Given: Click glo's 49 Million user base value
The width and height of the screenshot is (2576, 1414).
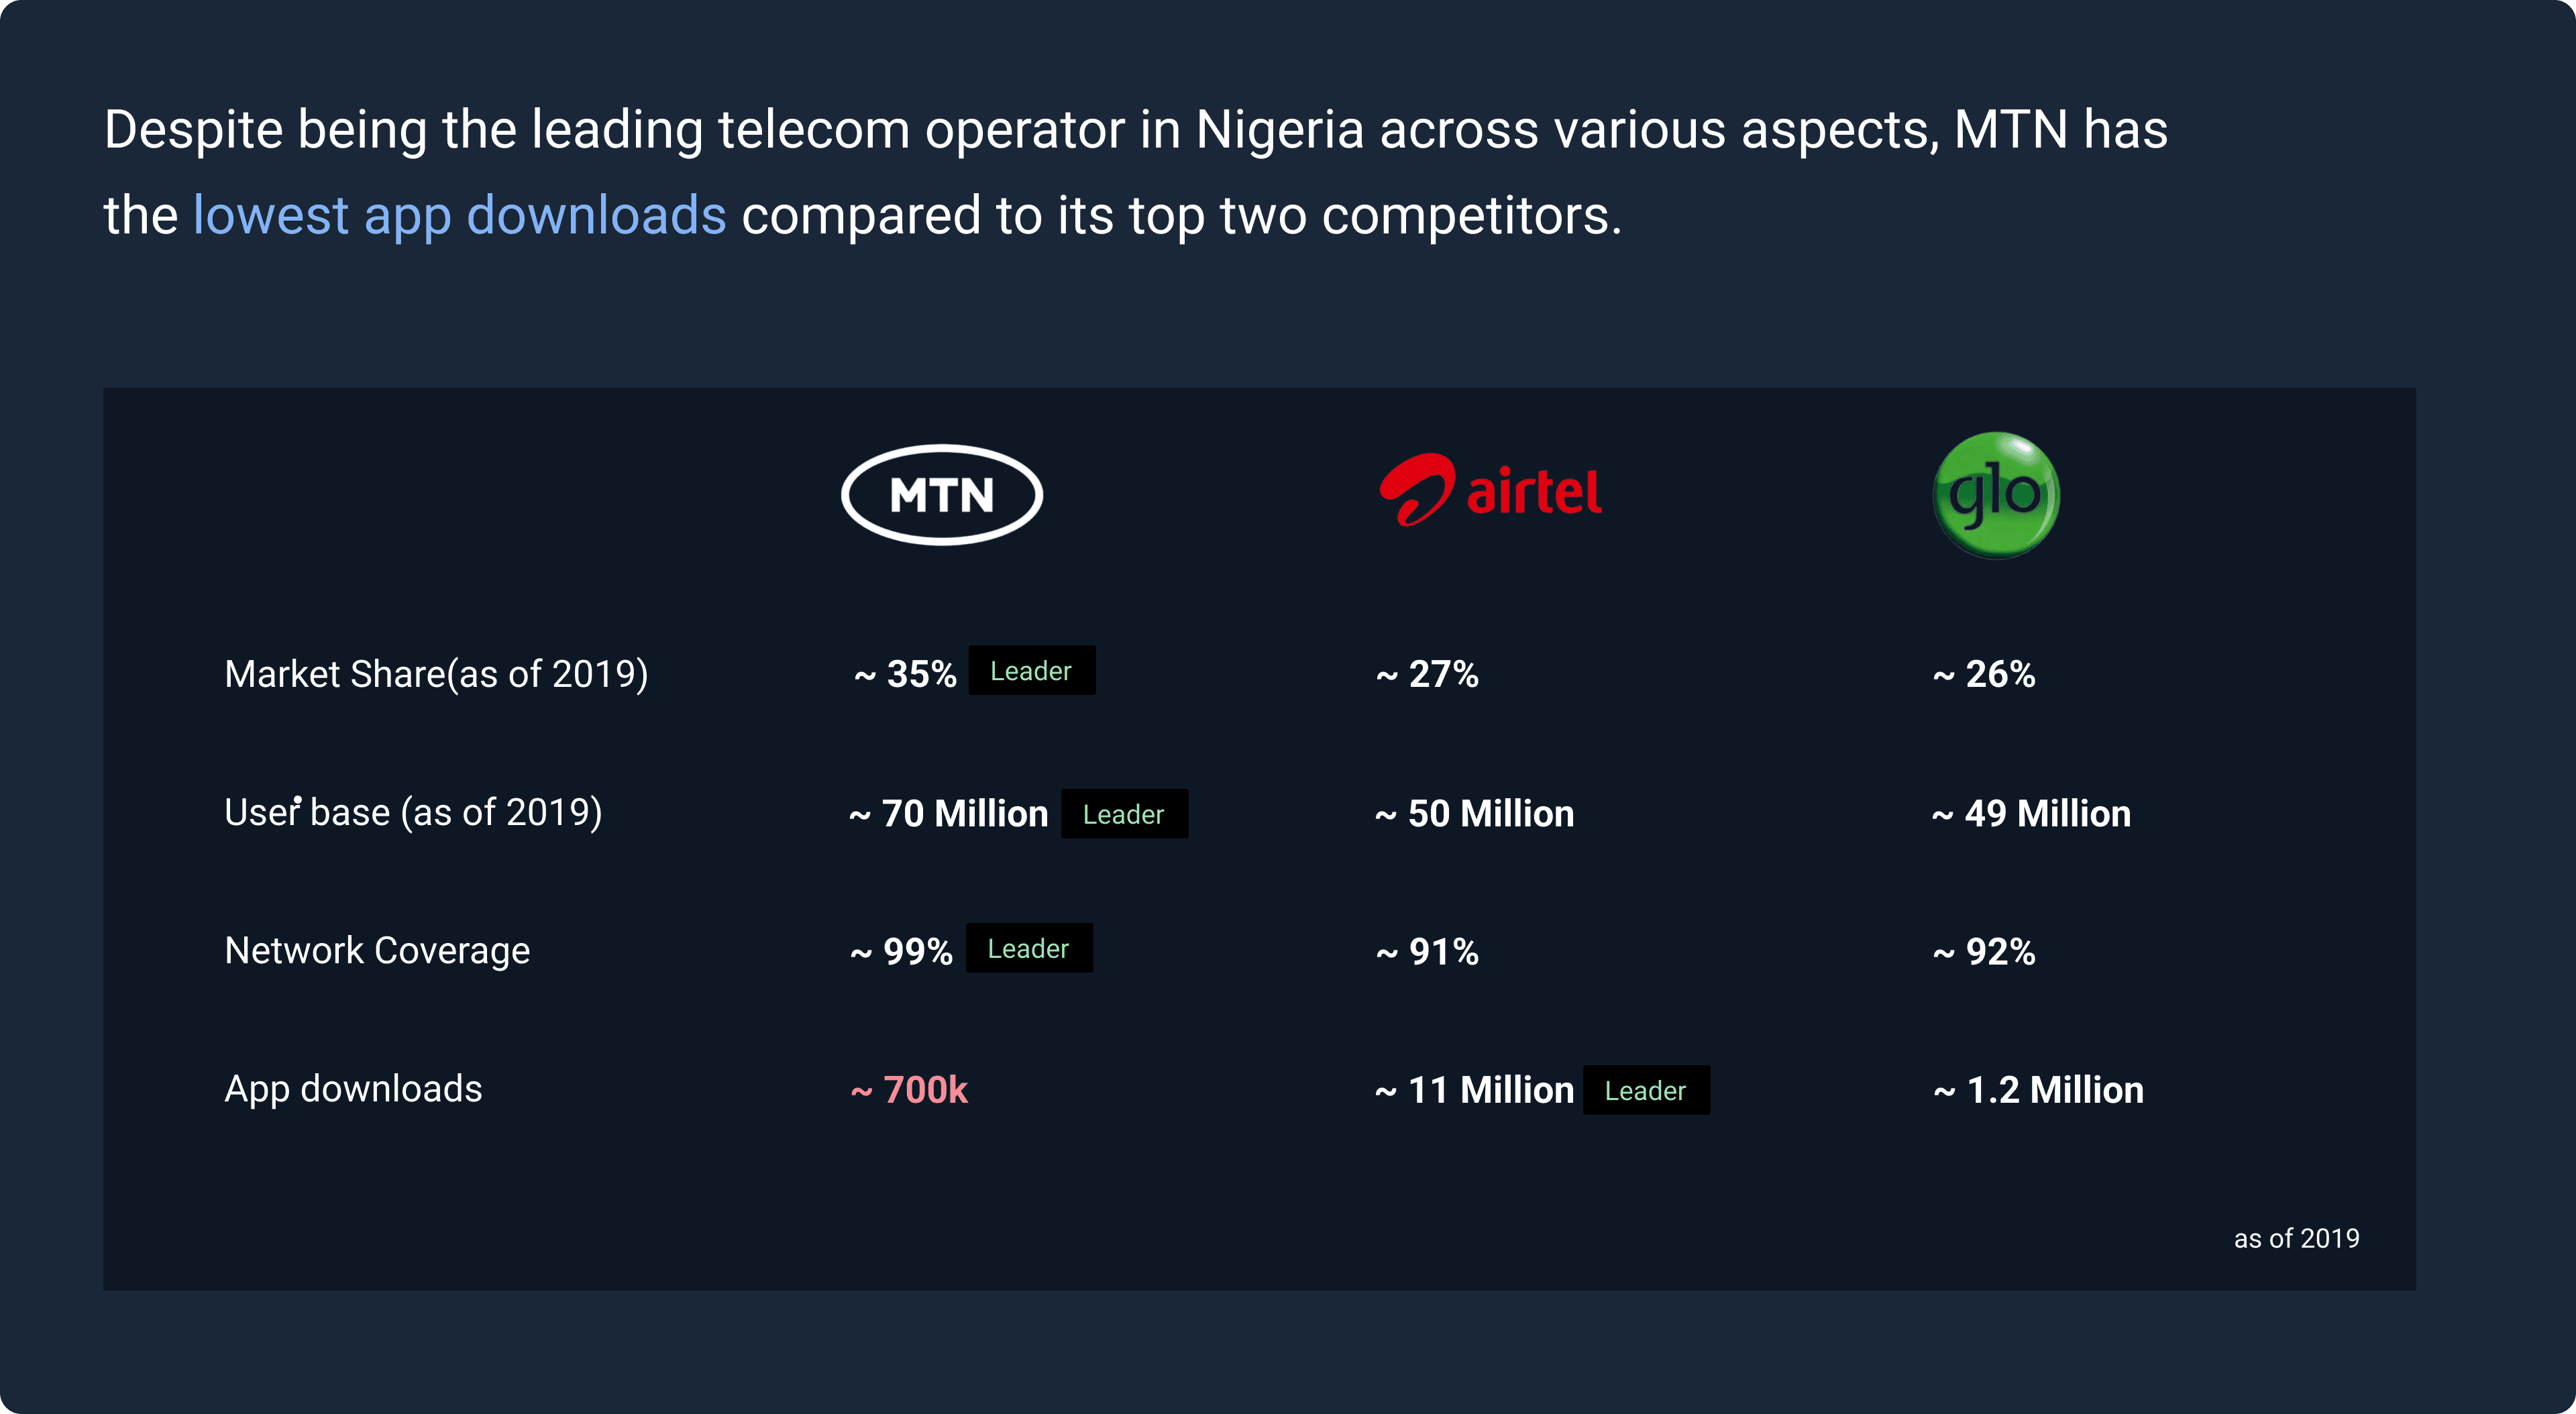Looking at the screenshot, I should pyautogui.click(x=2031, y=814).
